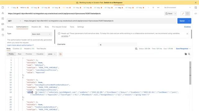Open the Pre-request Script tab
199x111 pixels.
[x=59, y=27]
